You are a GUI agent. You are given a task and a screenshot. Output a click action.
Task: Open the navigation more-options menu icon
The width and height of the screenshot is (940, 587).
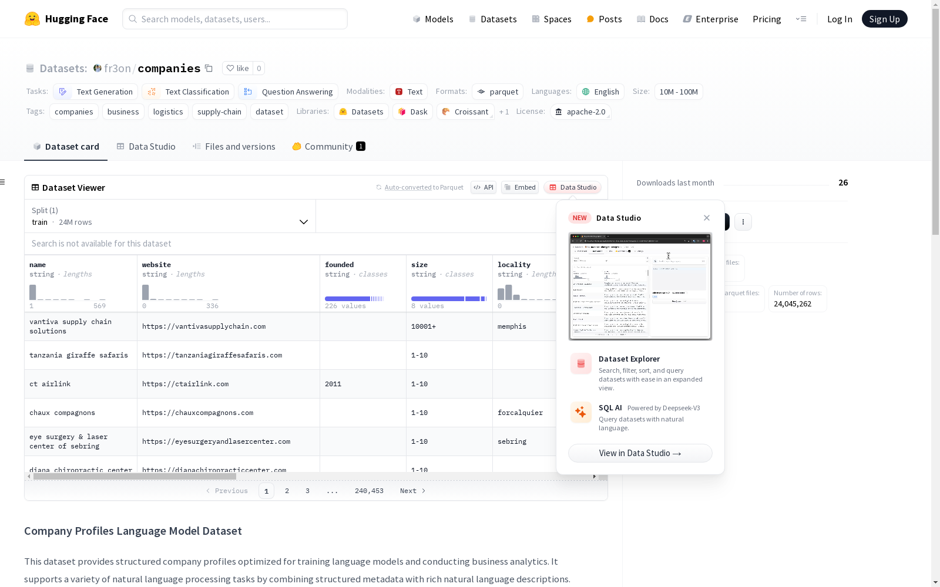[x=801, y=19]
